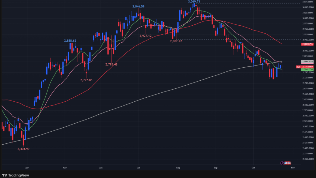The height and width of the screenshot is (178, 316).
Task: Click the red 2,880.8796 moving average label
Action: [307, 44]
